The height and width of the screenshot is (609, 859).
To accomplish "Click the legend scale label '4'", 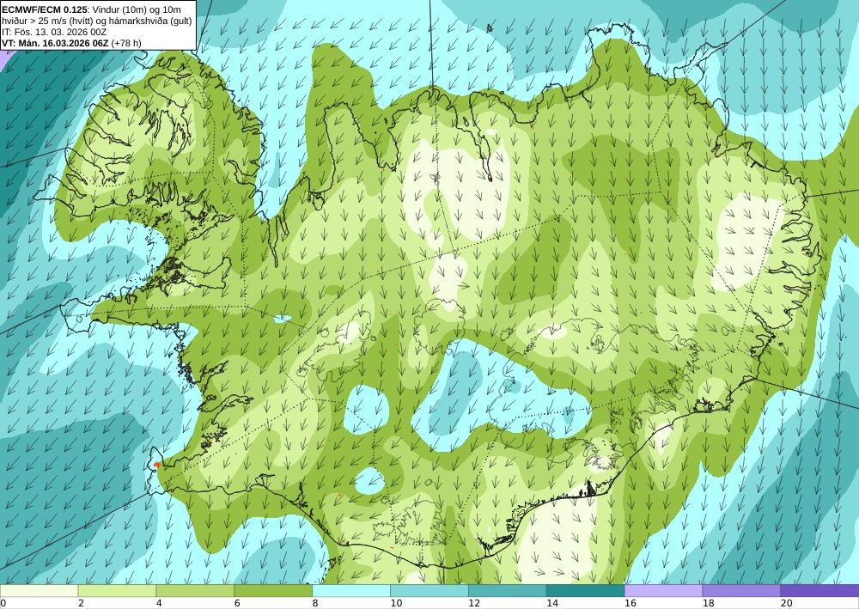I will pyautogui.click(x=159, y=603).
